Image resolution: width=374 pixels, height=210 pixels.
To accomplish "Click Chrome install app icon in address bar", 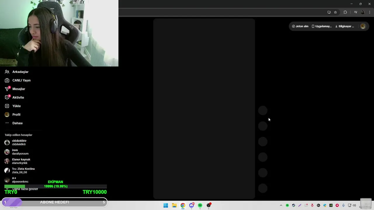I will [329, 12].
